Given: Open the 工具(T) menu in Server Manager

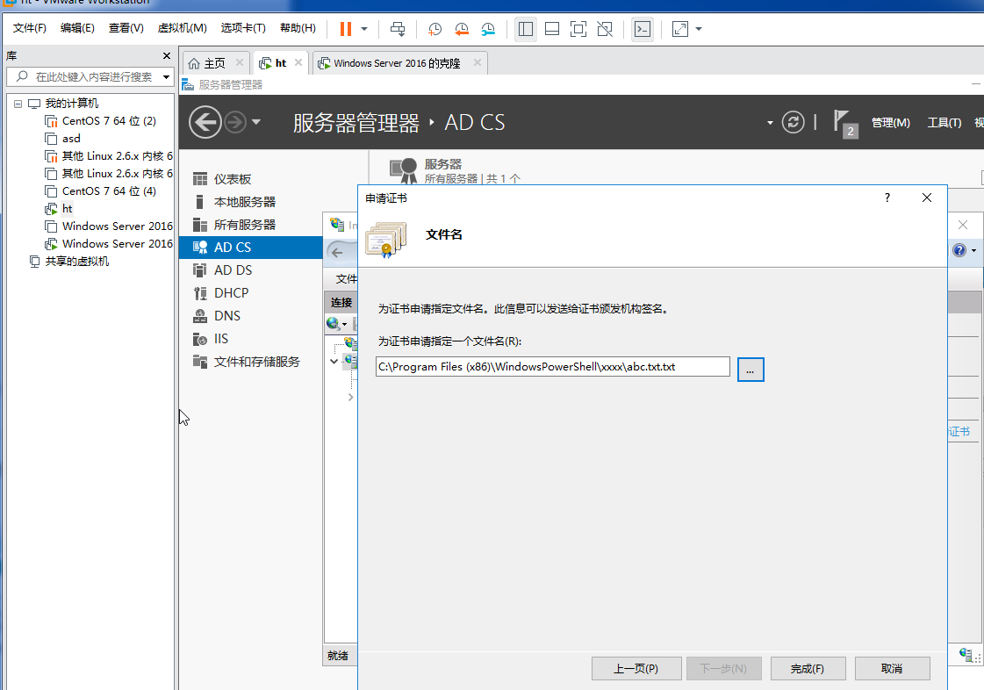Looking at the screenshot, I should click(944, 122).
